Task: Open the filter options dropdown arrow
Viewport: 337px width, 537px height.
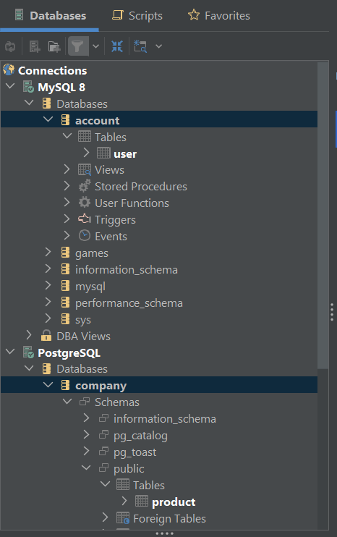Action: pyautogui.click(x=96, y=46)
